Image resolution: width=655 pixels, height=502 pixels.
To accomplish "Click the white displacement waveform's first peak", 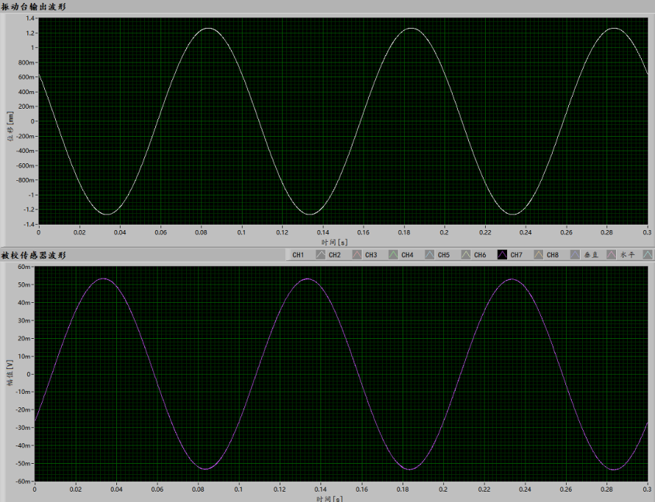I will pos(208,29).
